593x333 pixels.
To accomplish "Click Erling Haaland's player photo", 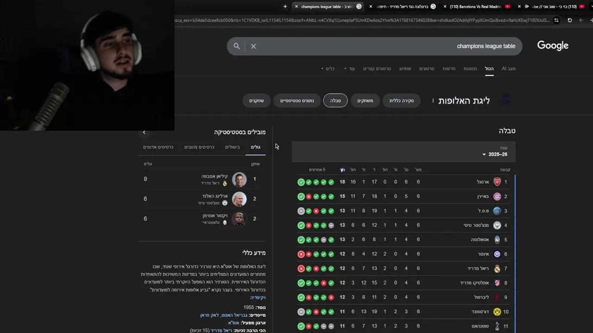I will (x=239, y=199).
